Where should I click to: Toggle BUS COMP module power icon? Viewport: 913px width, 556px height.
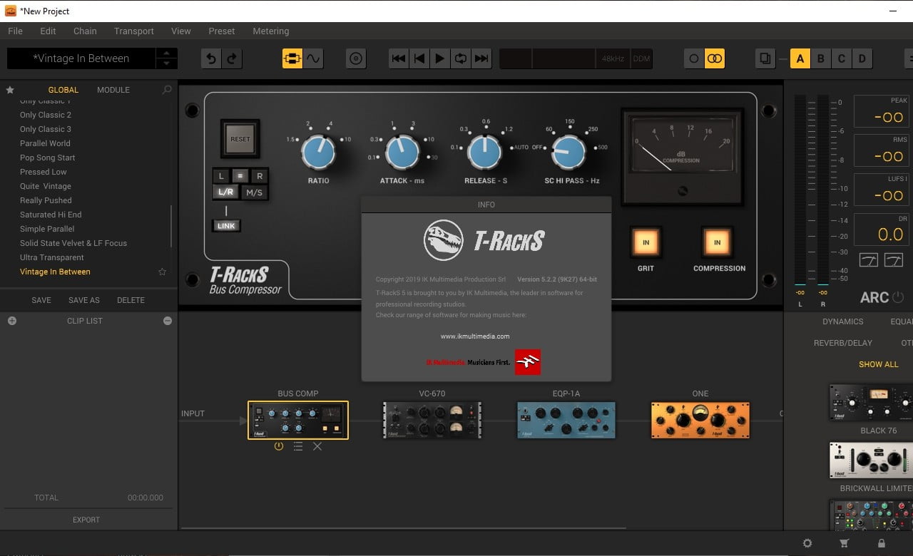[278, 446]
